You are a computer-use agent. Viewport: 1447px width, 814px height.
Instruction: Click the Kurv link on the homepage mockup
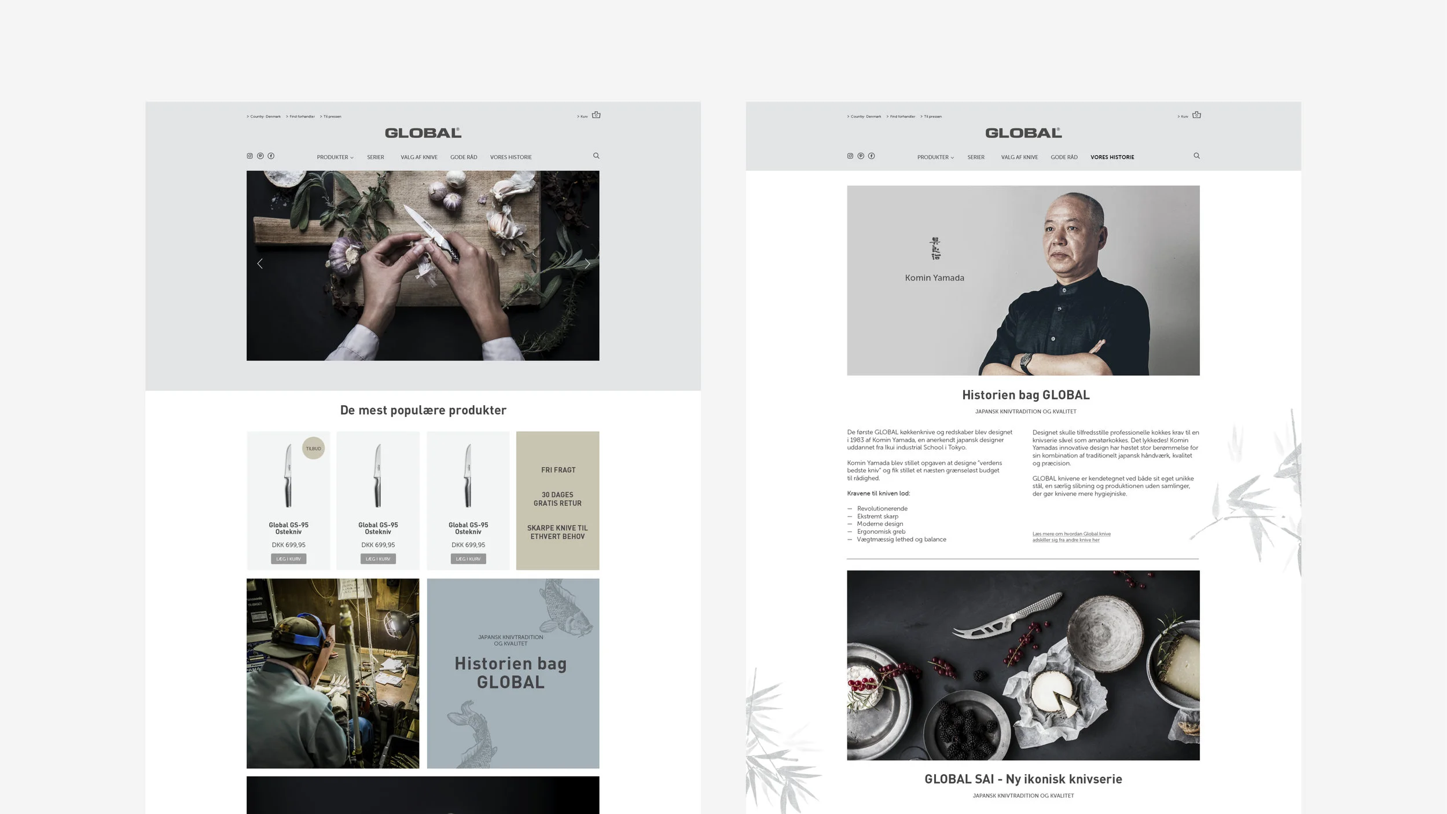pyautogui.click(x=582, y=116)
